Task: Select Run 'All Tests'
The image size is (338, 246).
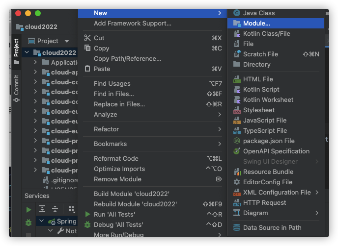Action: click(152, 214)
